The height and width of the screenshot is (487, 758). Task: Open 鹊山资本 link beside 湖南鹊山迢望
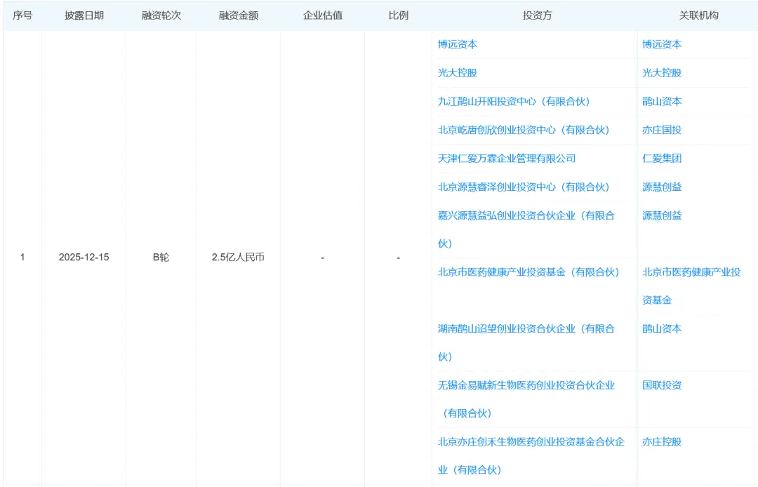662,329
